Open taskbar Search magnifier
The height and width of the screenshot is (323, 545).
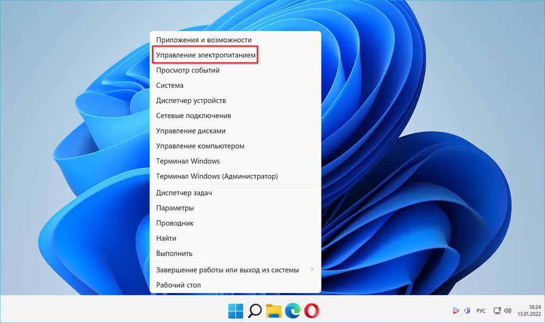[255, 310]
